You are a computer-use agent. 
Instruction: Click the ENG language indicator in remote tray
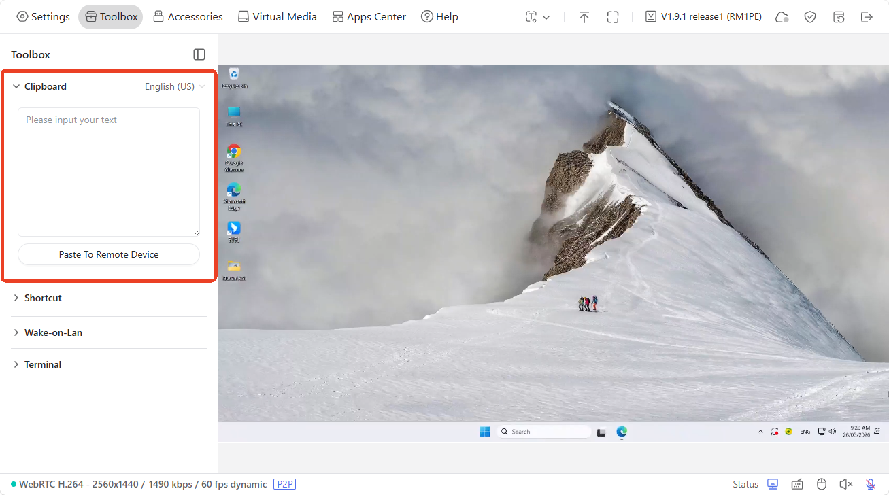805,432
